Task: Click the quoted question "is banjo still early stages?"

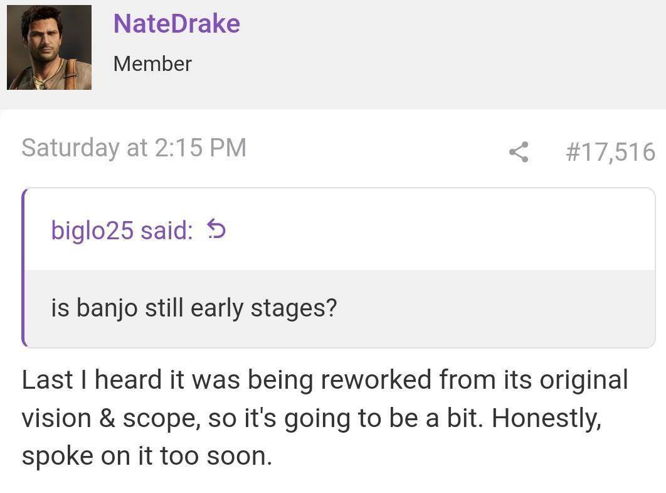Action: tap(194, 308)
